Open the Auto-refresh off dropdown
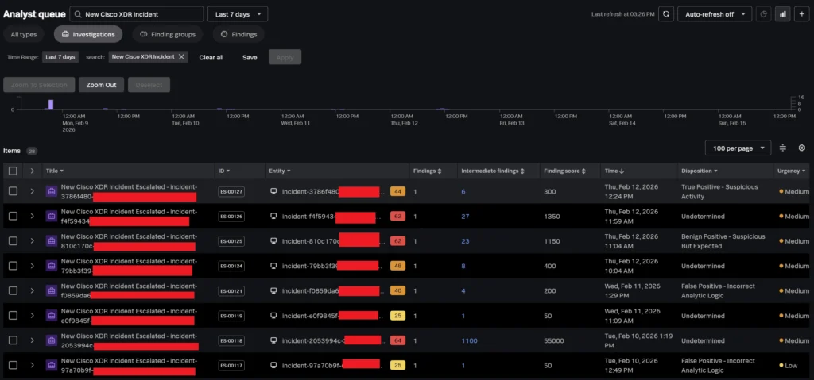Screen dimensions: 814x380 [715, 14]
